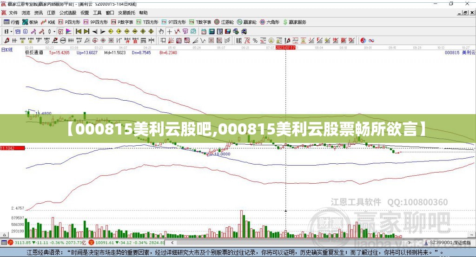
Task: Open the calculator icon
Action: [x=212, y=32]
